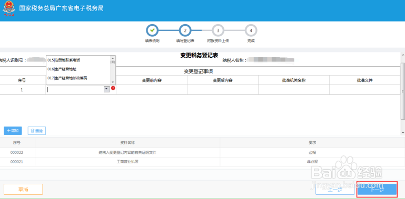Viewport: 405px width, 199px height.
Task: Click the 上一步 previous step button
Action: (335, 190)
